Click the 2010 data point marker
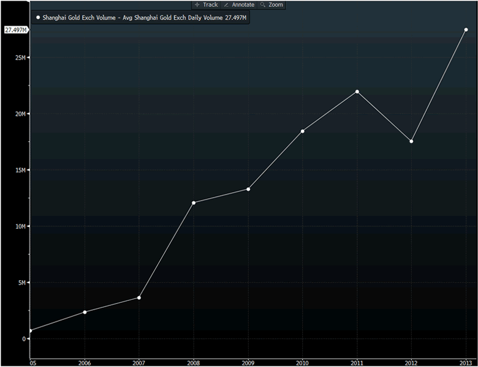The image size is (478, 367). [303, 131]
